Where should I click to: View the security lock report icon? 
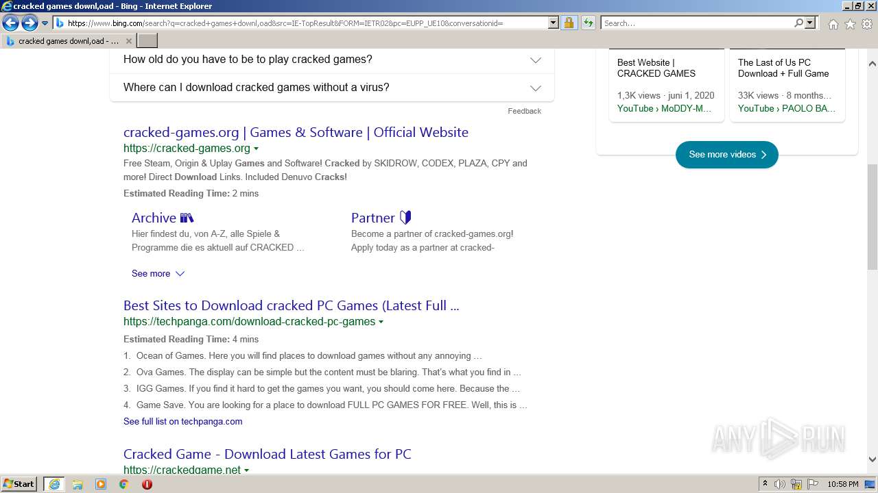tap(569, 23)
